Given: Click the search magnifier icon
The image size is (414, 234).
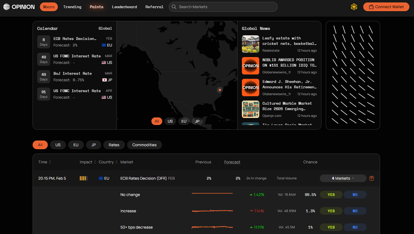Looking at the screenshot, I should tap(174, 7).
